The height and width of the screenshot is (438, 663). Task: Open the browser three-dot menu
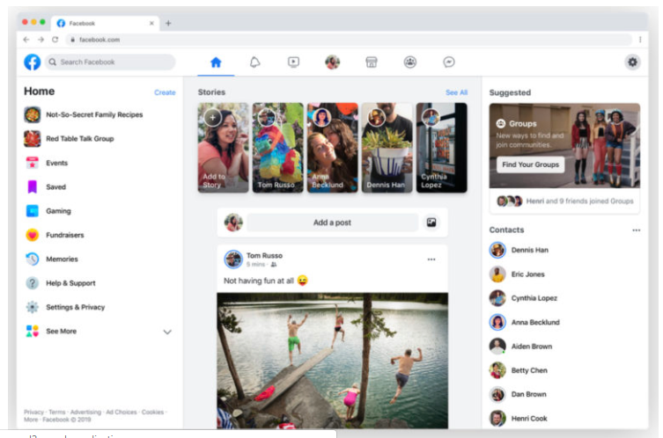pyautogui.click(x=640, y=40)
